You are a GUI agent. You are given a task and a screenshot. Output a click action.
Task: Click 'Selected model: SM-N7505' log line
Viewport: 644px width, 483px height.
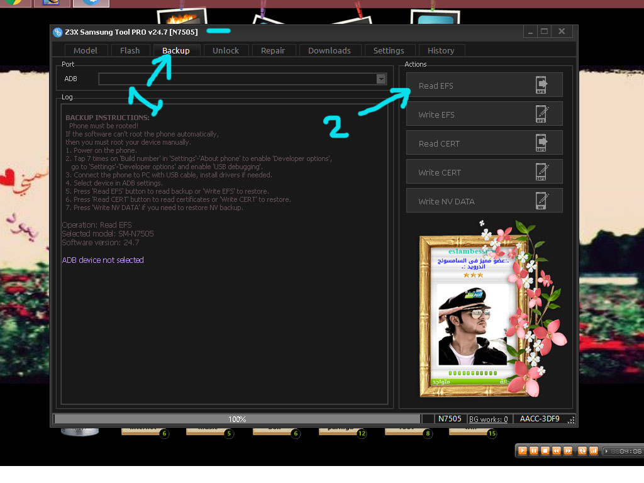click(x=108, y=234)
